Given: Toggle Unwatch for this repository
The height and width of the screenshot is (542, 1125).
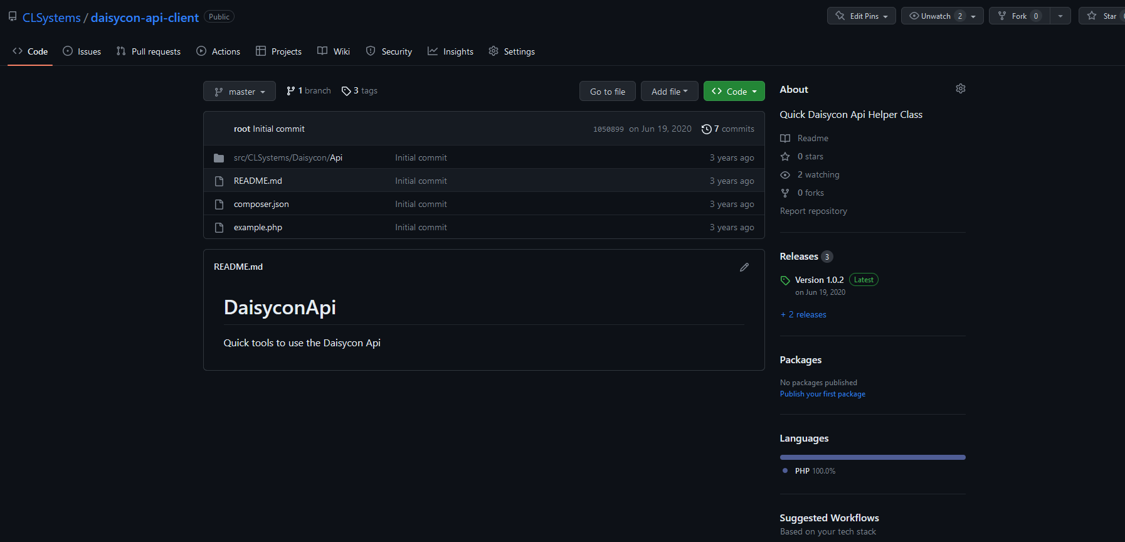Looking at the screenshot, I should (935, 16).
